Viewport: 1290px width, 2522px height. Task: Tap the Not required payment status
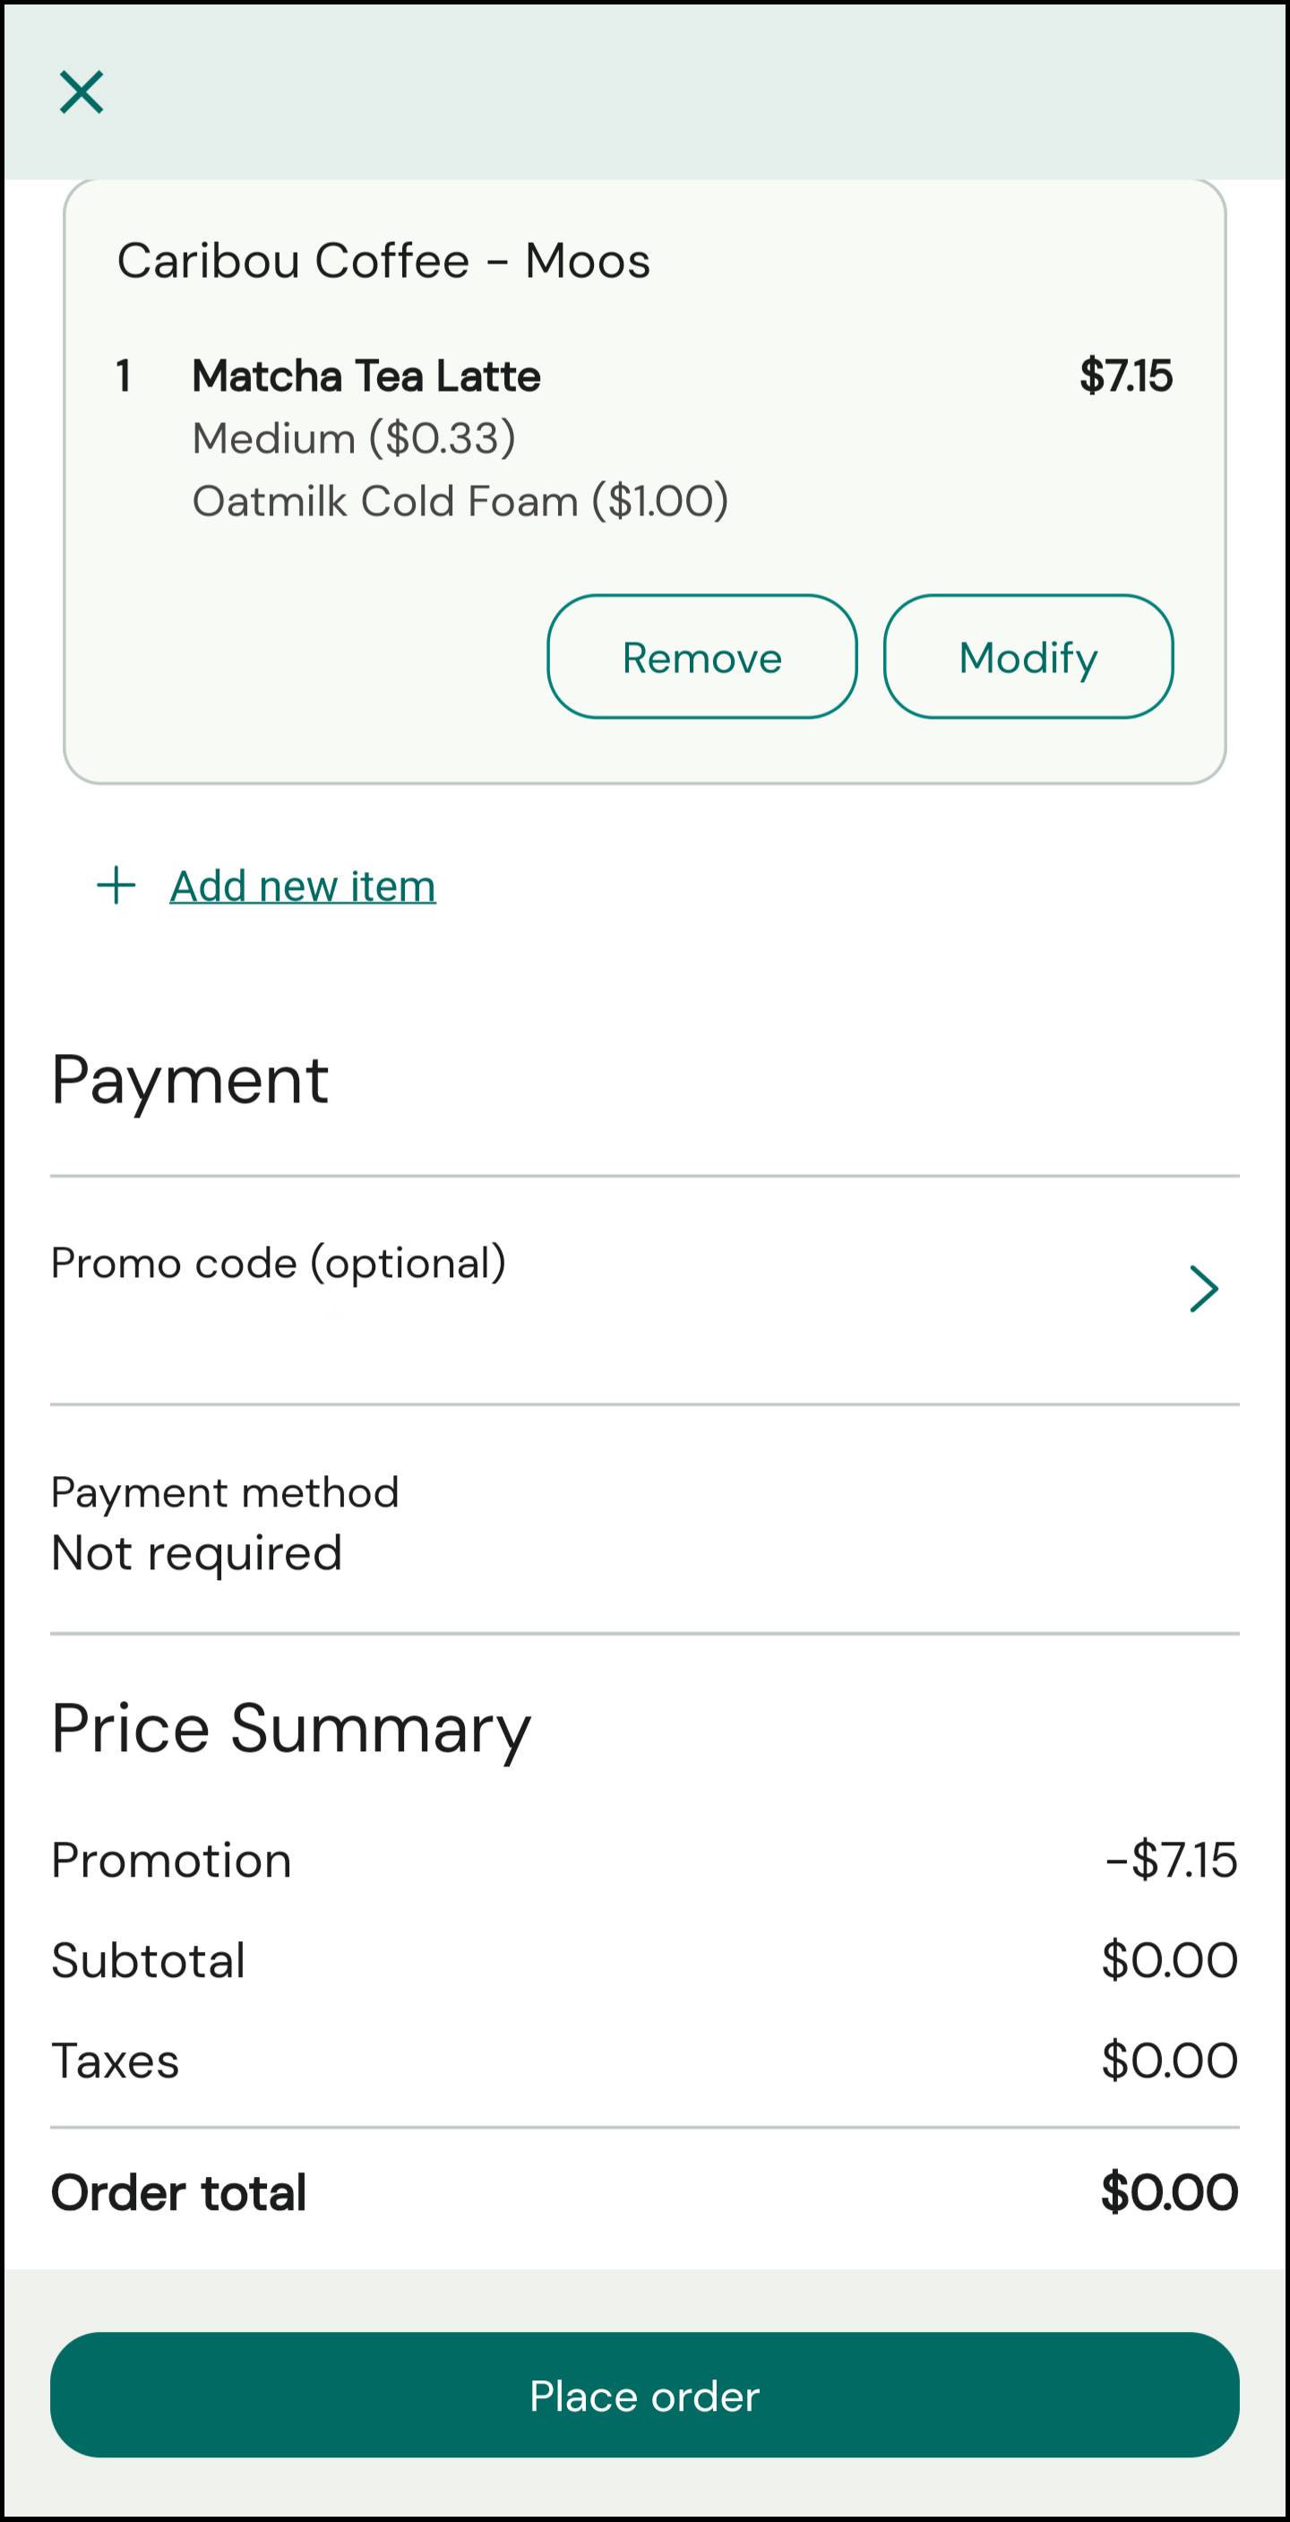point(197,1554)
